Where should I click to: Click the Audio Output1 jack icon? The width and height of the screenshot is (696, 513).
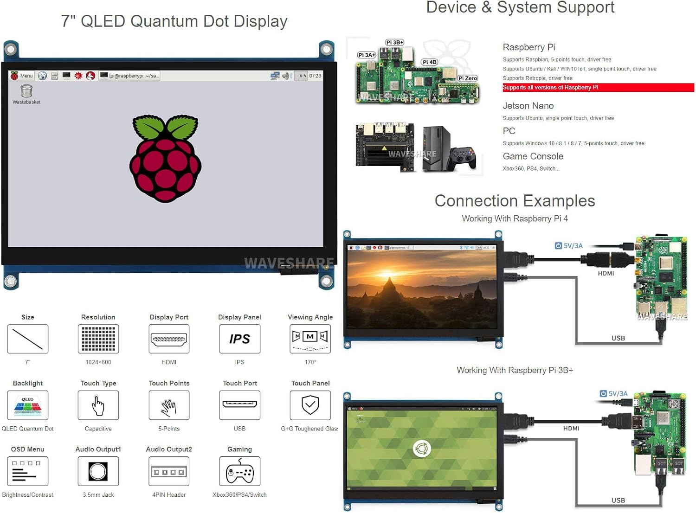(x=98, y=471)
